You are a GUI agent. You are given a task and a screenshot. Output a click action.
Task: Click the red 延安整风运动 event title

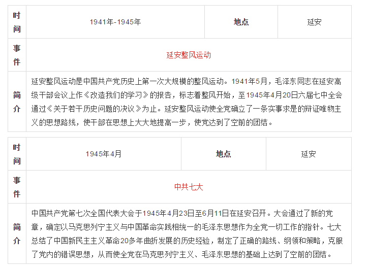pos(189,55)
